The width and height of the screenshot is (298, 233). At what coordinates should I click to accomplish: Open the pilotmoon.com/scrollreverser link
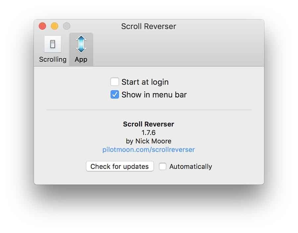click(148, 150)
